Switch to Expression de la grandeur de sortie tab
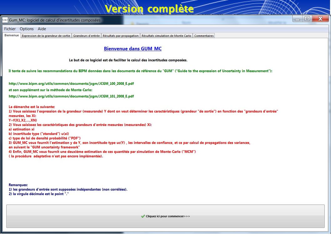The width and height of the screenshot is (331, 248). point(46,36)
